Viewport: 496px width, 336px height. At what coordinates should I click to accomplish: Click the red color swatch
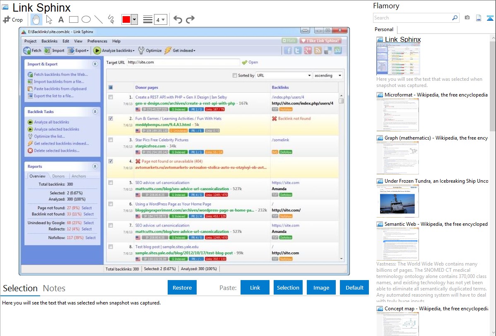click(126, 19)
